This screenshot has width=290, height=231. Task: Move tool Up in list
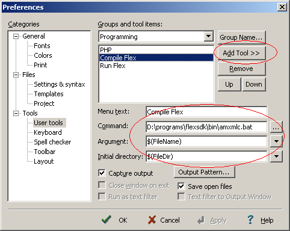coord(229,84)
